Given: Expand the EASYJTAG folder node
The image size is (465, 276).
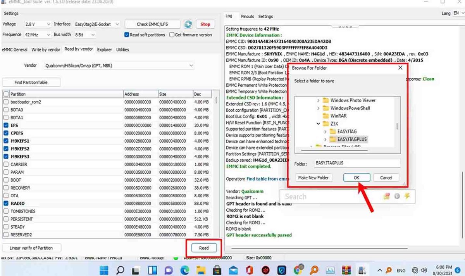Looking at the screenshot, I should click(x=325, y=131).
